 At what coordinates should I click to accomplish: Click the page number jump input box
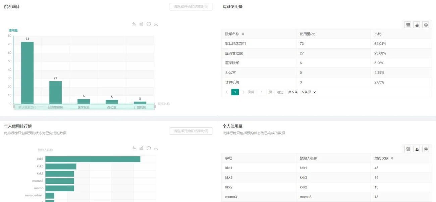click(262, 92)
